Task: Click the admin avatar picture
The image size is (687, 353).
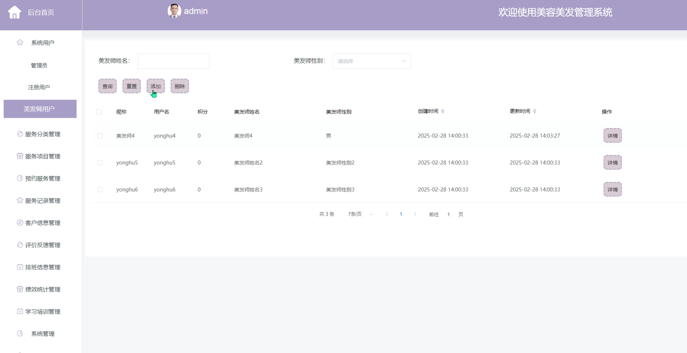Action: pos(174,11)
